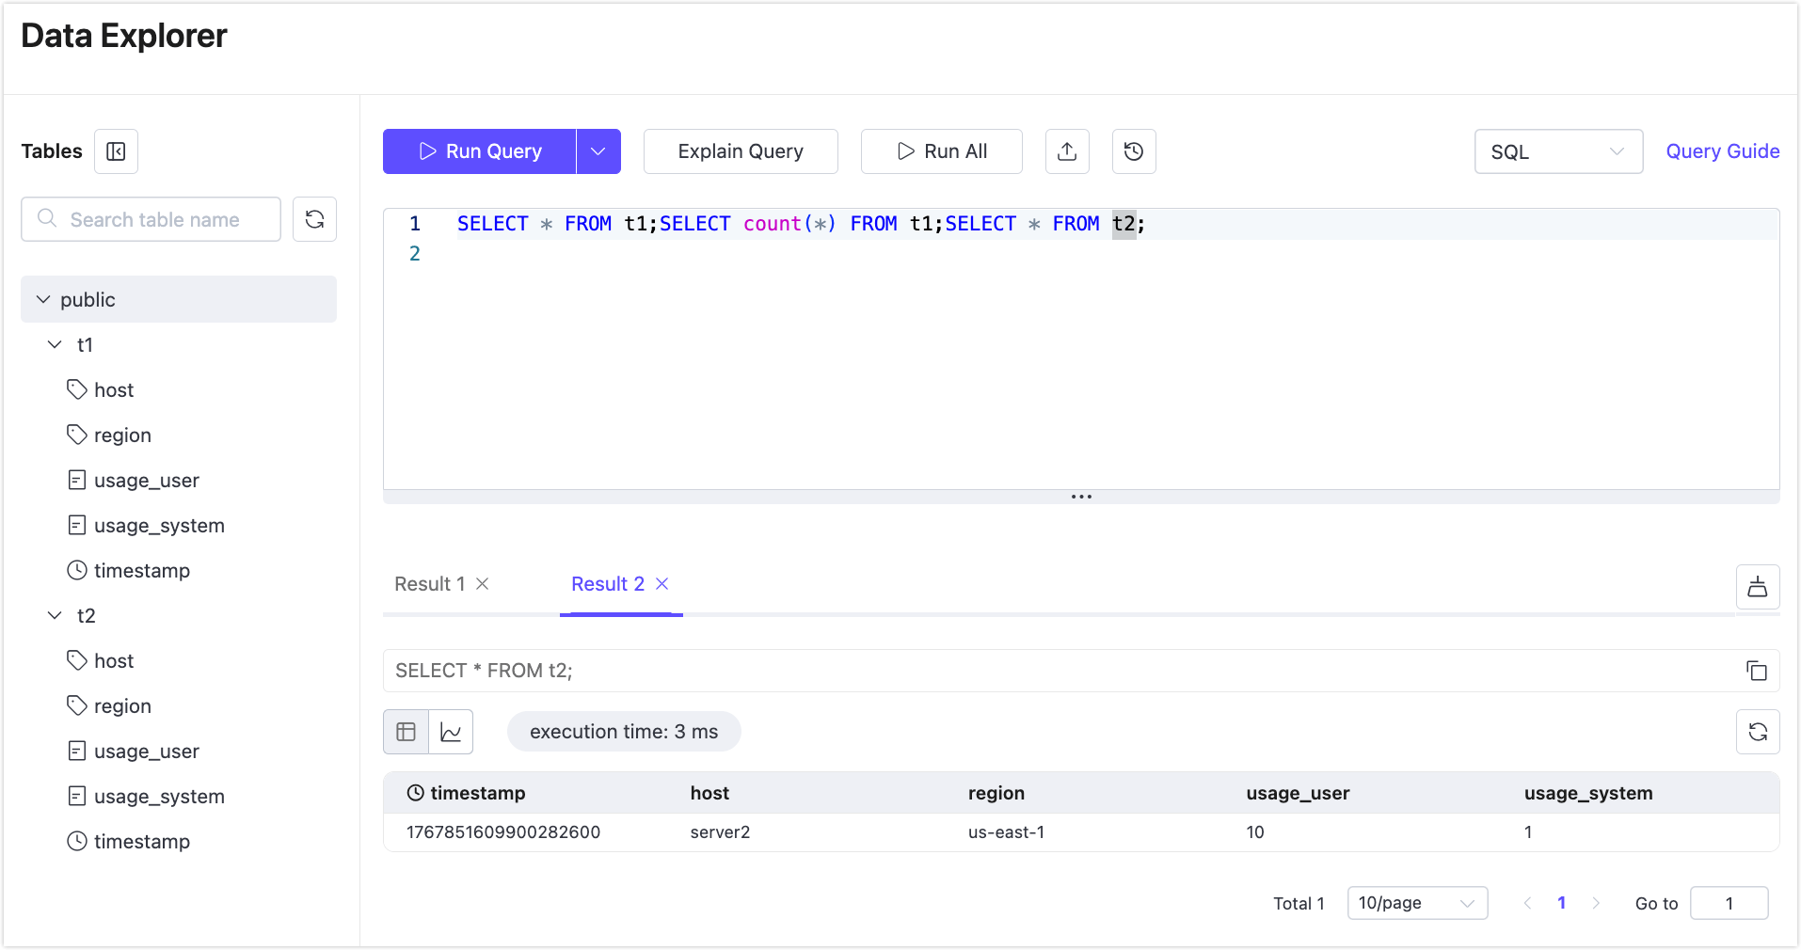
Task: Switch result view to chart mode
Action: (x=452, y=731)
